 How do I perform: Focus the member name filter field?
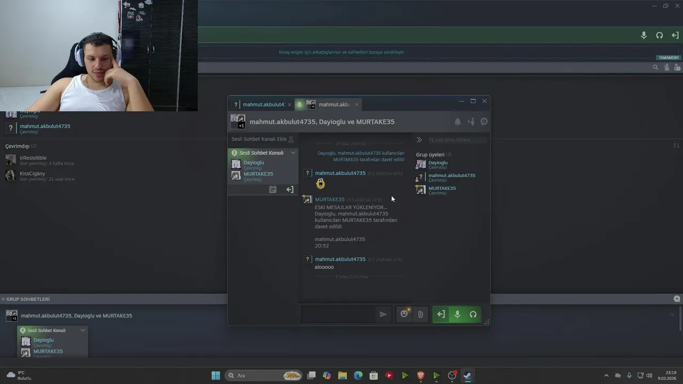(x=459, y=140)
